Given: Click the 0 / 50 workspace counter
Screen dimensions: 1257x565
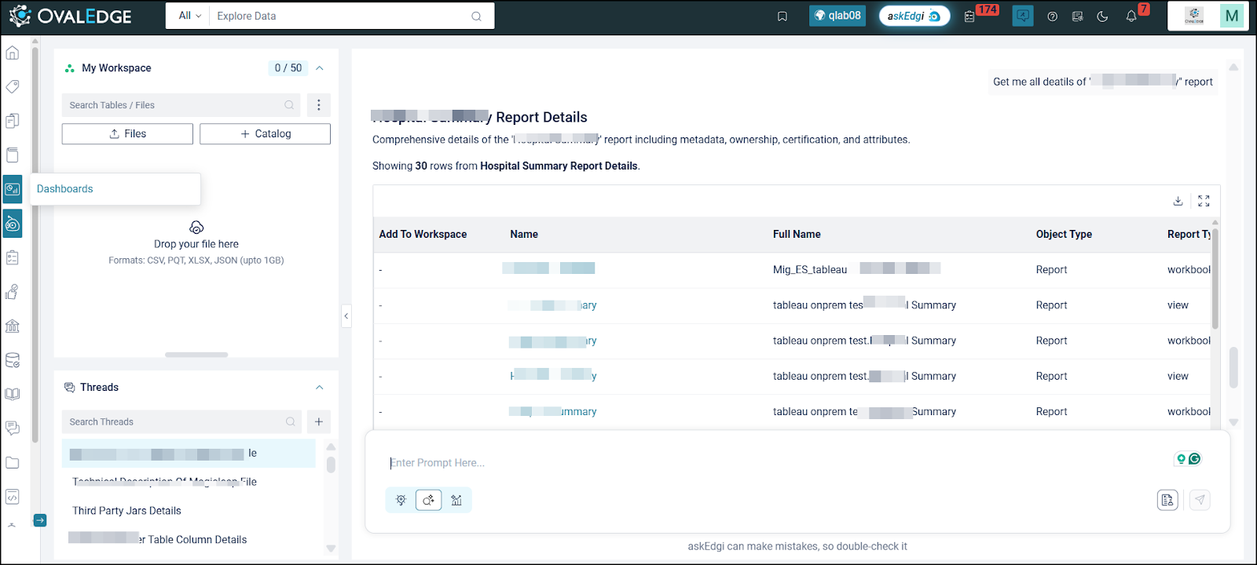Looking at the screenshot, I should [288, 68].
